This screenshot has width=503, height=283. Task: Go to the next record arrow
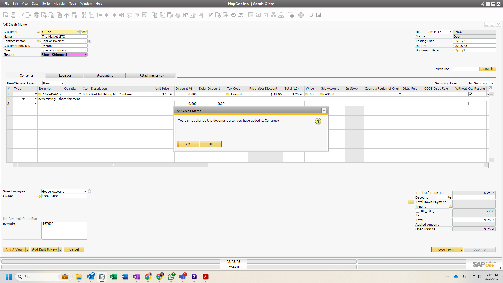coord(114,15)
